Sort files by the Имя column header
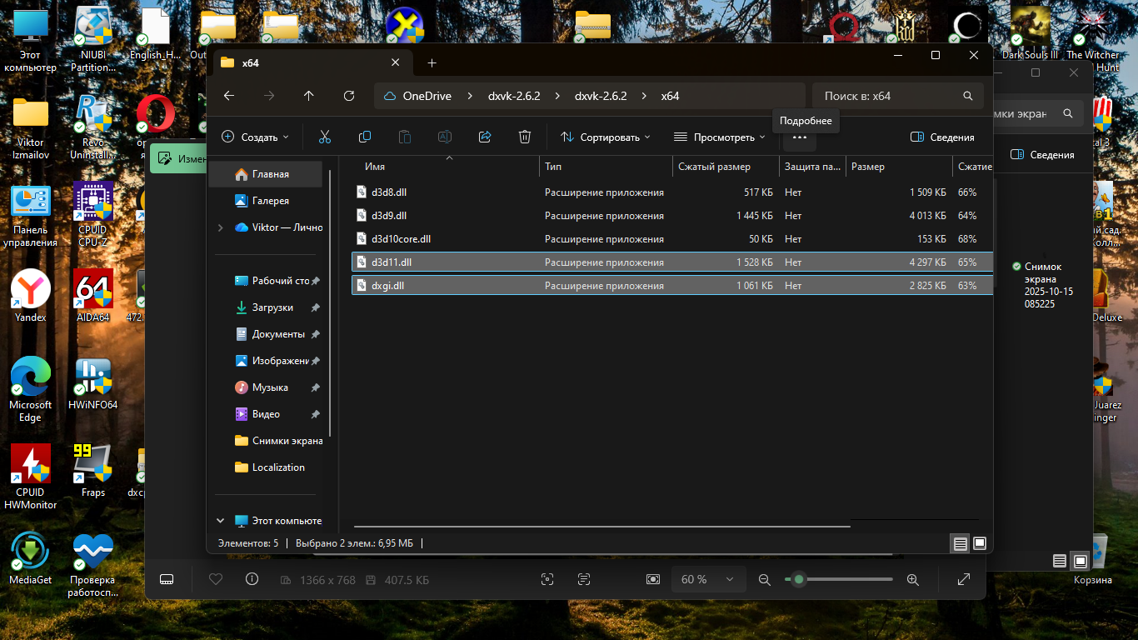1138x640 pixels. [x=375, y=167]
